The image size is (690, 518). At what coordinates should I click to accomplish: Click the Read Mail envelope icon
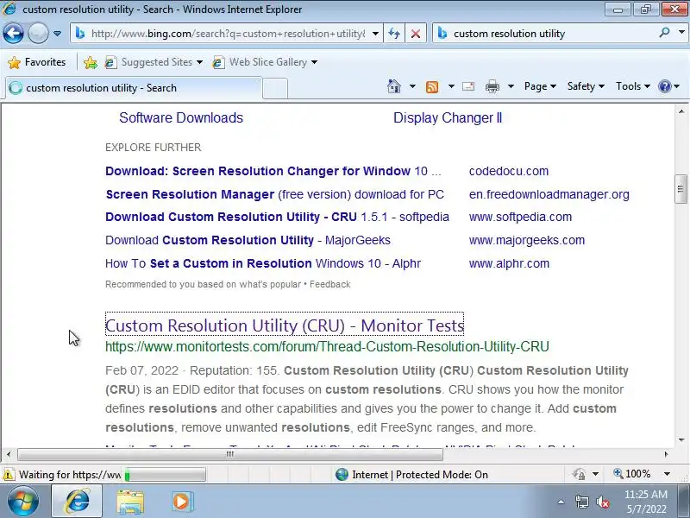click(x=468, y=86)
